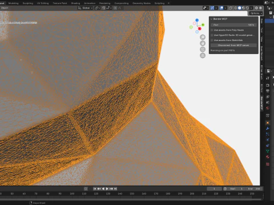The height and width of the screenshot is (205, 274).
Task: Switch to material preview shading
Action: pyautogui.click(x=243, y=8)
